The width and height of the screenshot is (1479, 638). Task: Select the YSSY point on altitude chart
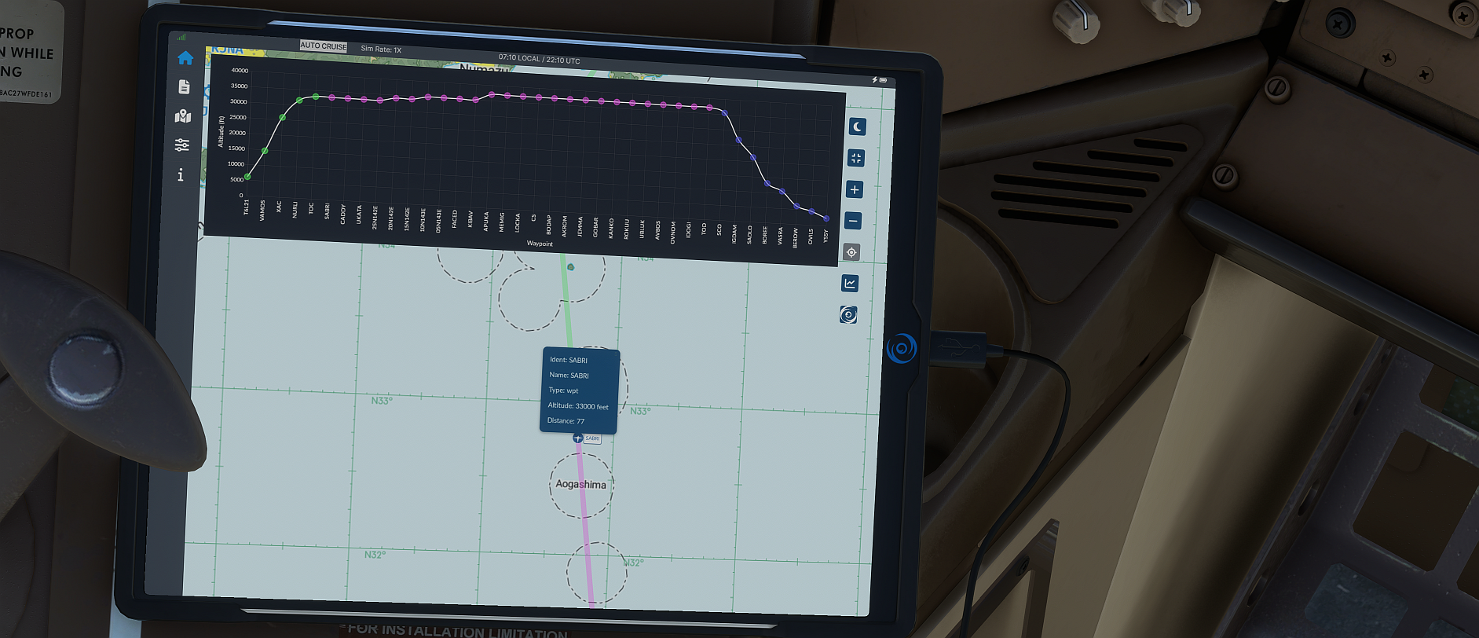pos(826,218)
